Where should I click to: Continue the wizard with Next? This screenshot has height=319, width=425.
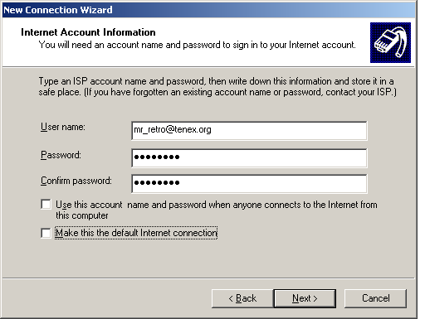coord(305,298)
